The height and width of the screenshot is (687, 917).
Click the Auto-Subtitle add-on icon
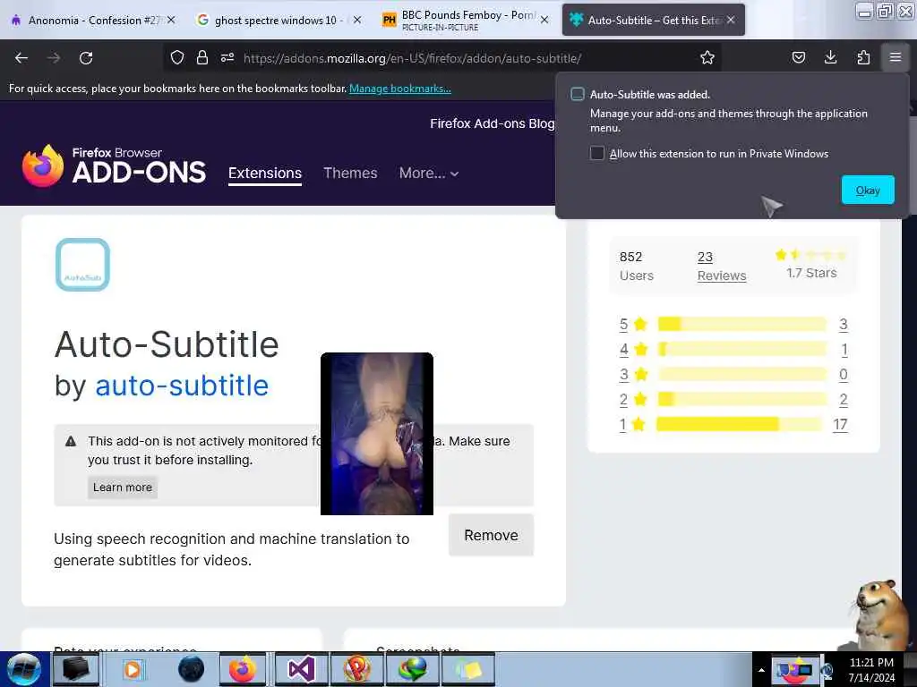pyautogui.click(x=82, y=265)
